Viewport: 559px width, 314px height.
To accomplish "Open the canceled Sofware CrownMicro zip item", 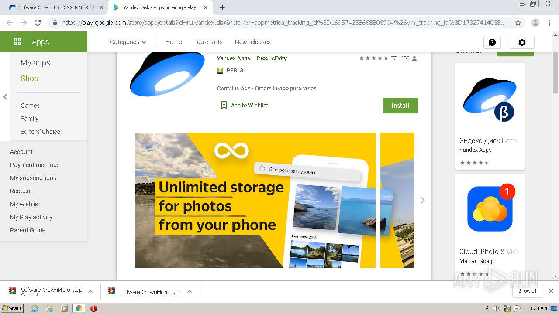I will (45, 291).
